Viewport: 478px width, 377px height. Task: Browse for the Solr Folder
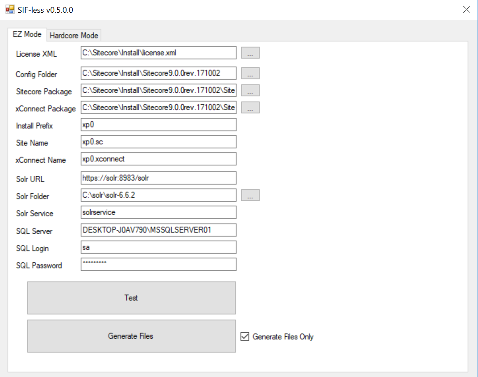250,196
